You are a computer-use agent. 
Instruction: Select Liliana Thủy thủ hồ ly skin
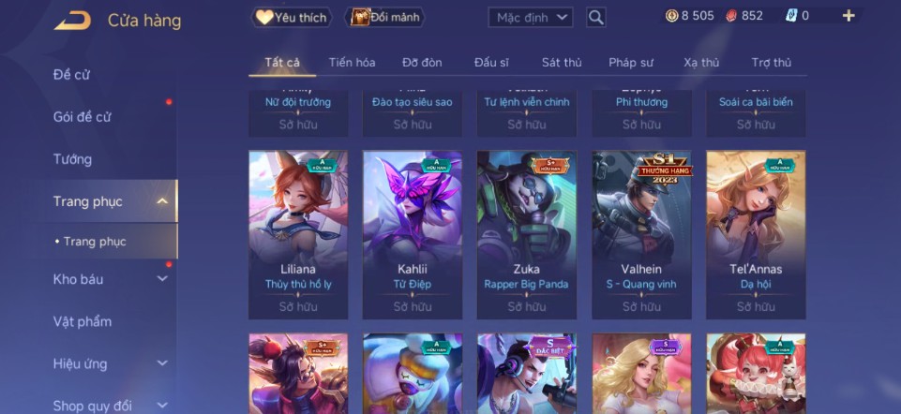click(298, 235)
